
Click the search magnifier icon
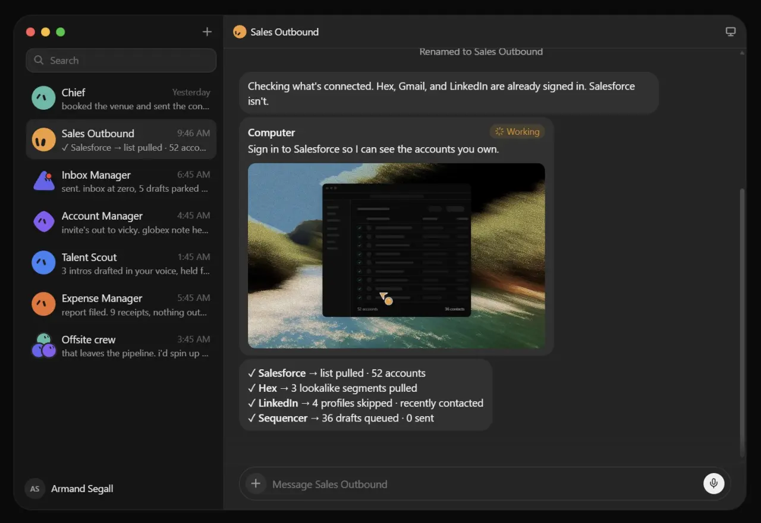(39, 61)
